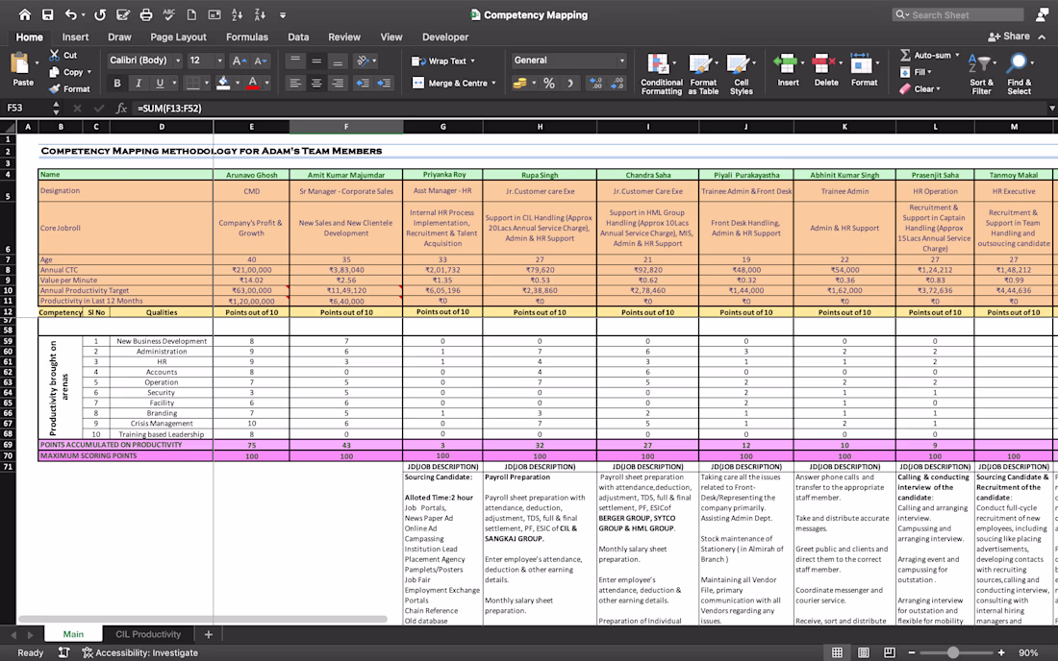Sort ascending using the A-Z icon
This screenshot has width=1058, height=661.
click(237, 14)
